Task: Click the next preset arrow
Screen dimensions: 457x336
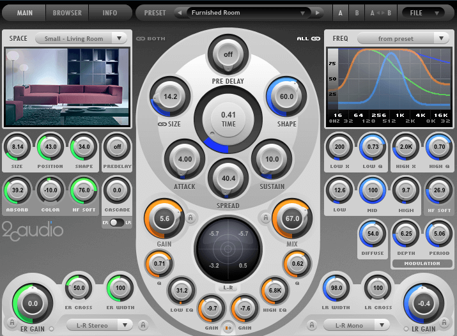Action: coord(318,12)
